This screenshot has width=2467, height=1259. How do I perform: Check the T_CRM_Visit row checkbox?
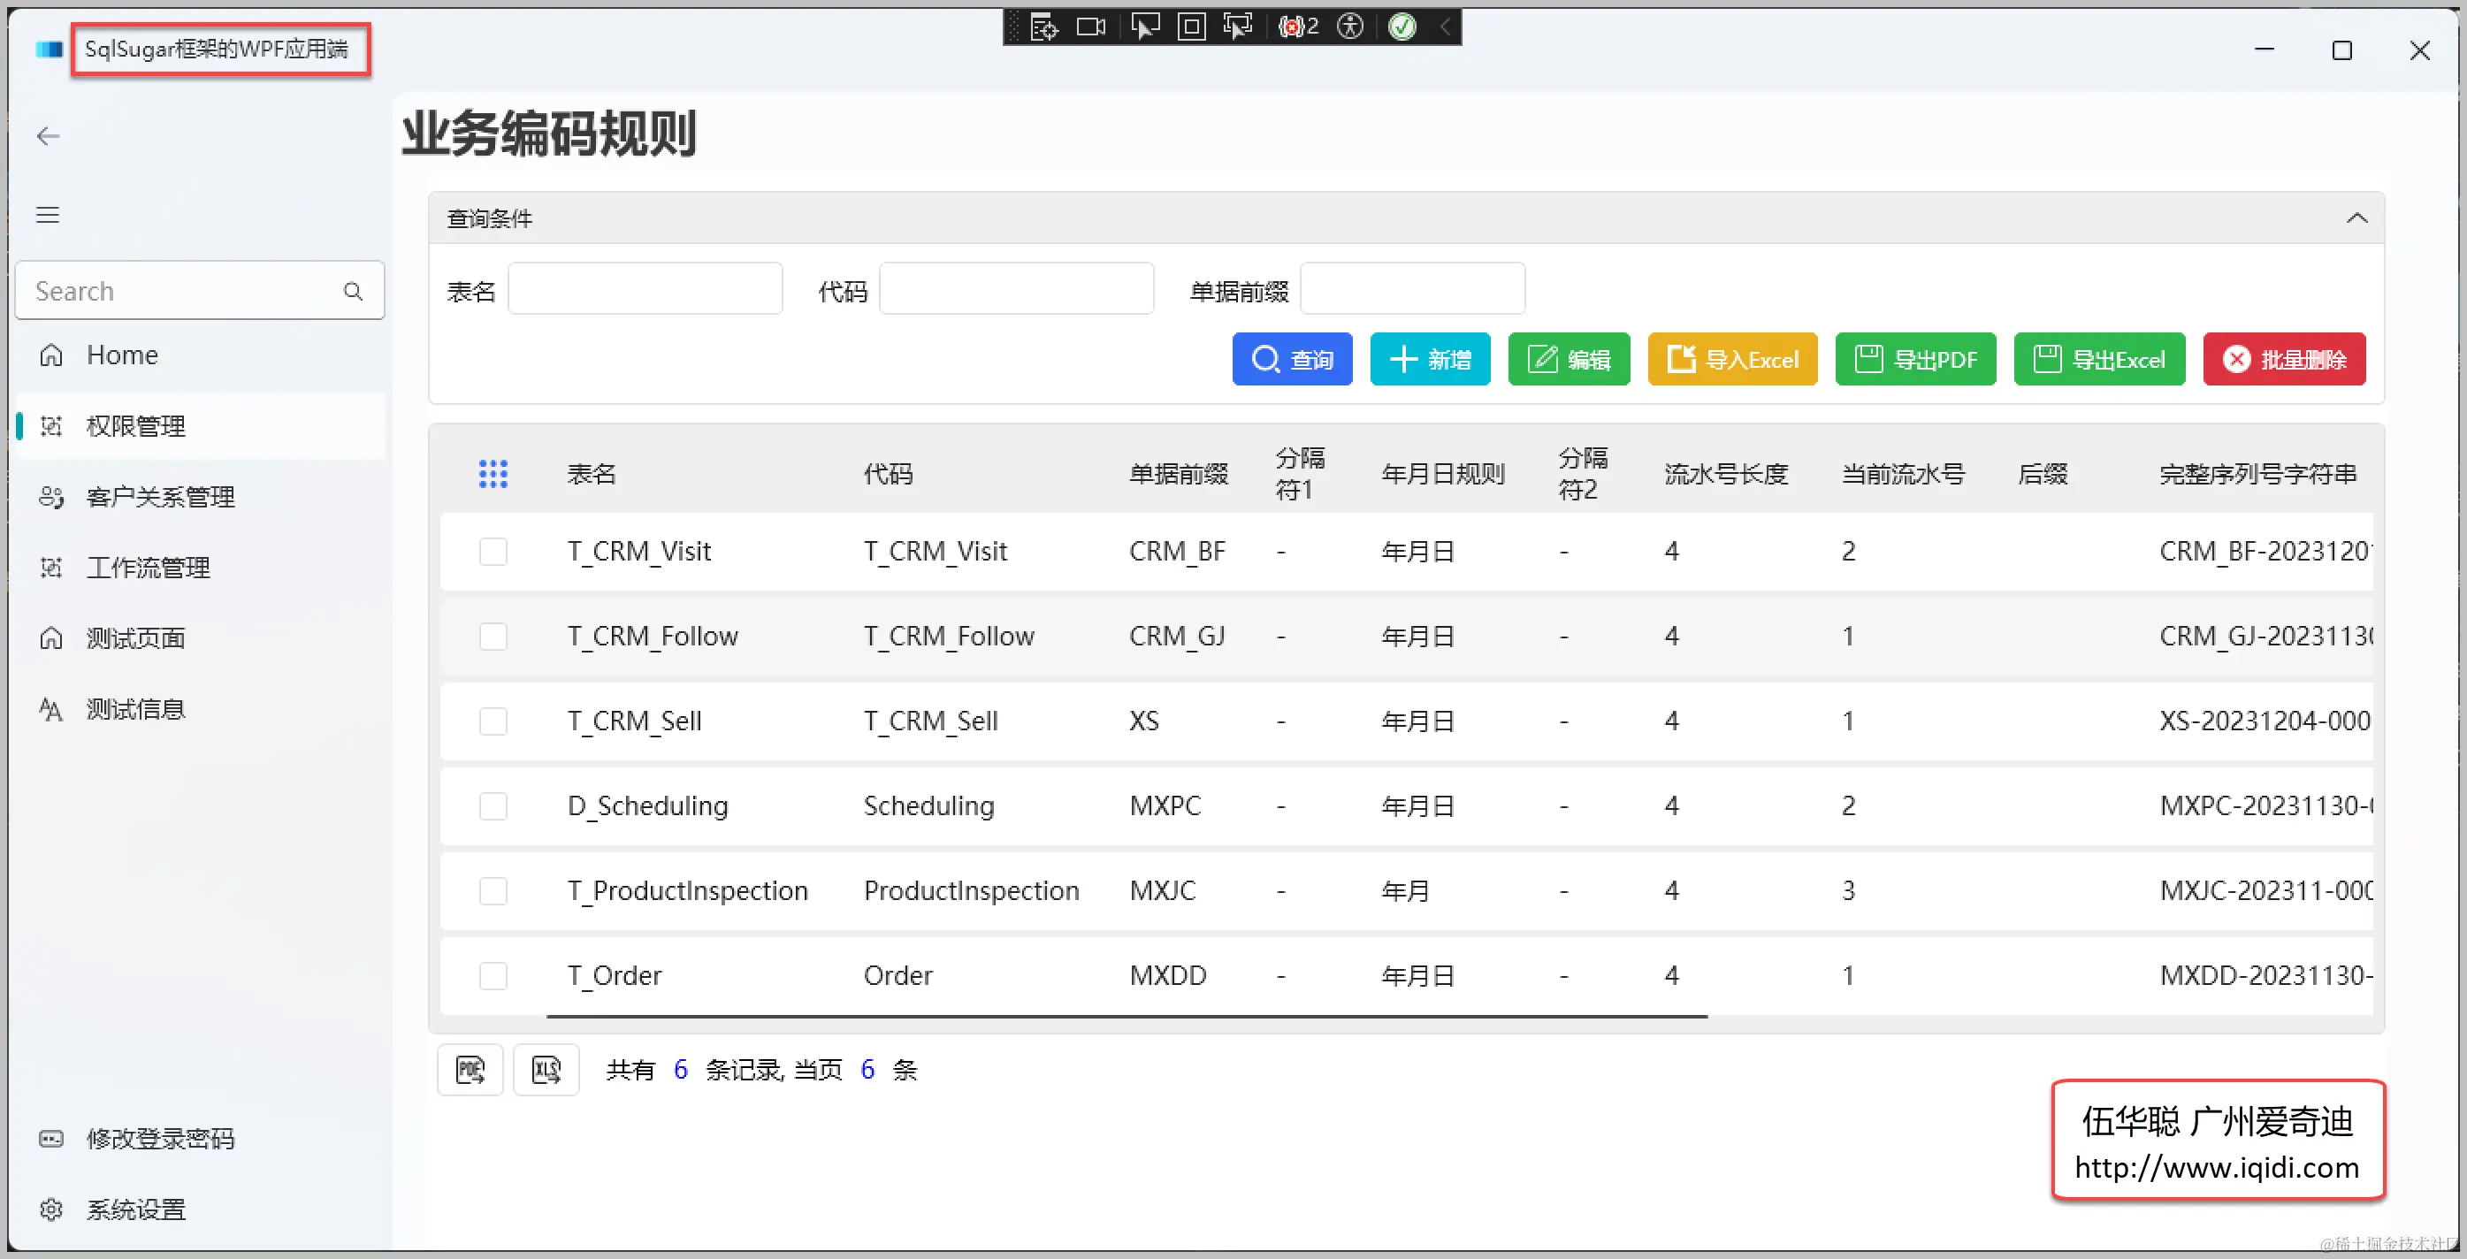click(x=493, y=552)
